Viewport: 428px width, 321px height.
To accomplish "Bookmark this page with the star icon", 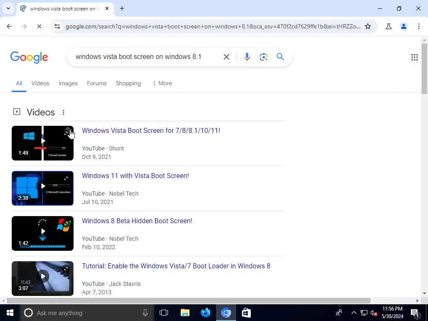I will tap(368, 26).
